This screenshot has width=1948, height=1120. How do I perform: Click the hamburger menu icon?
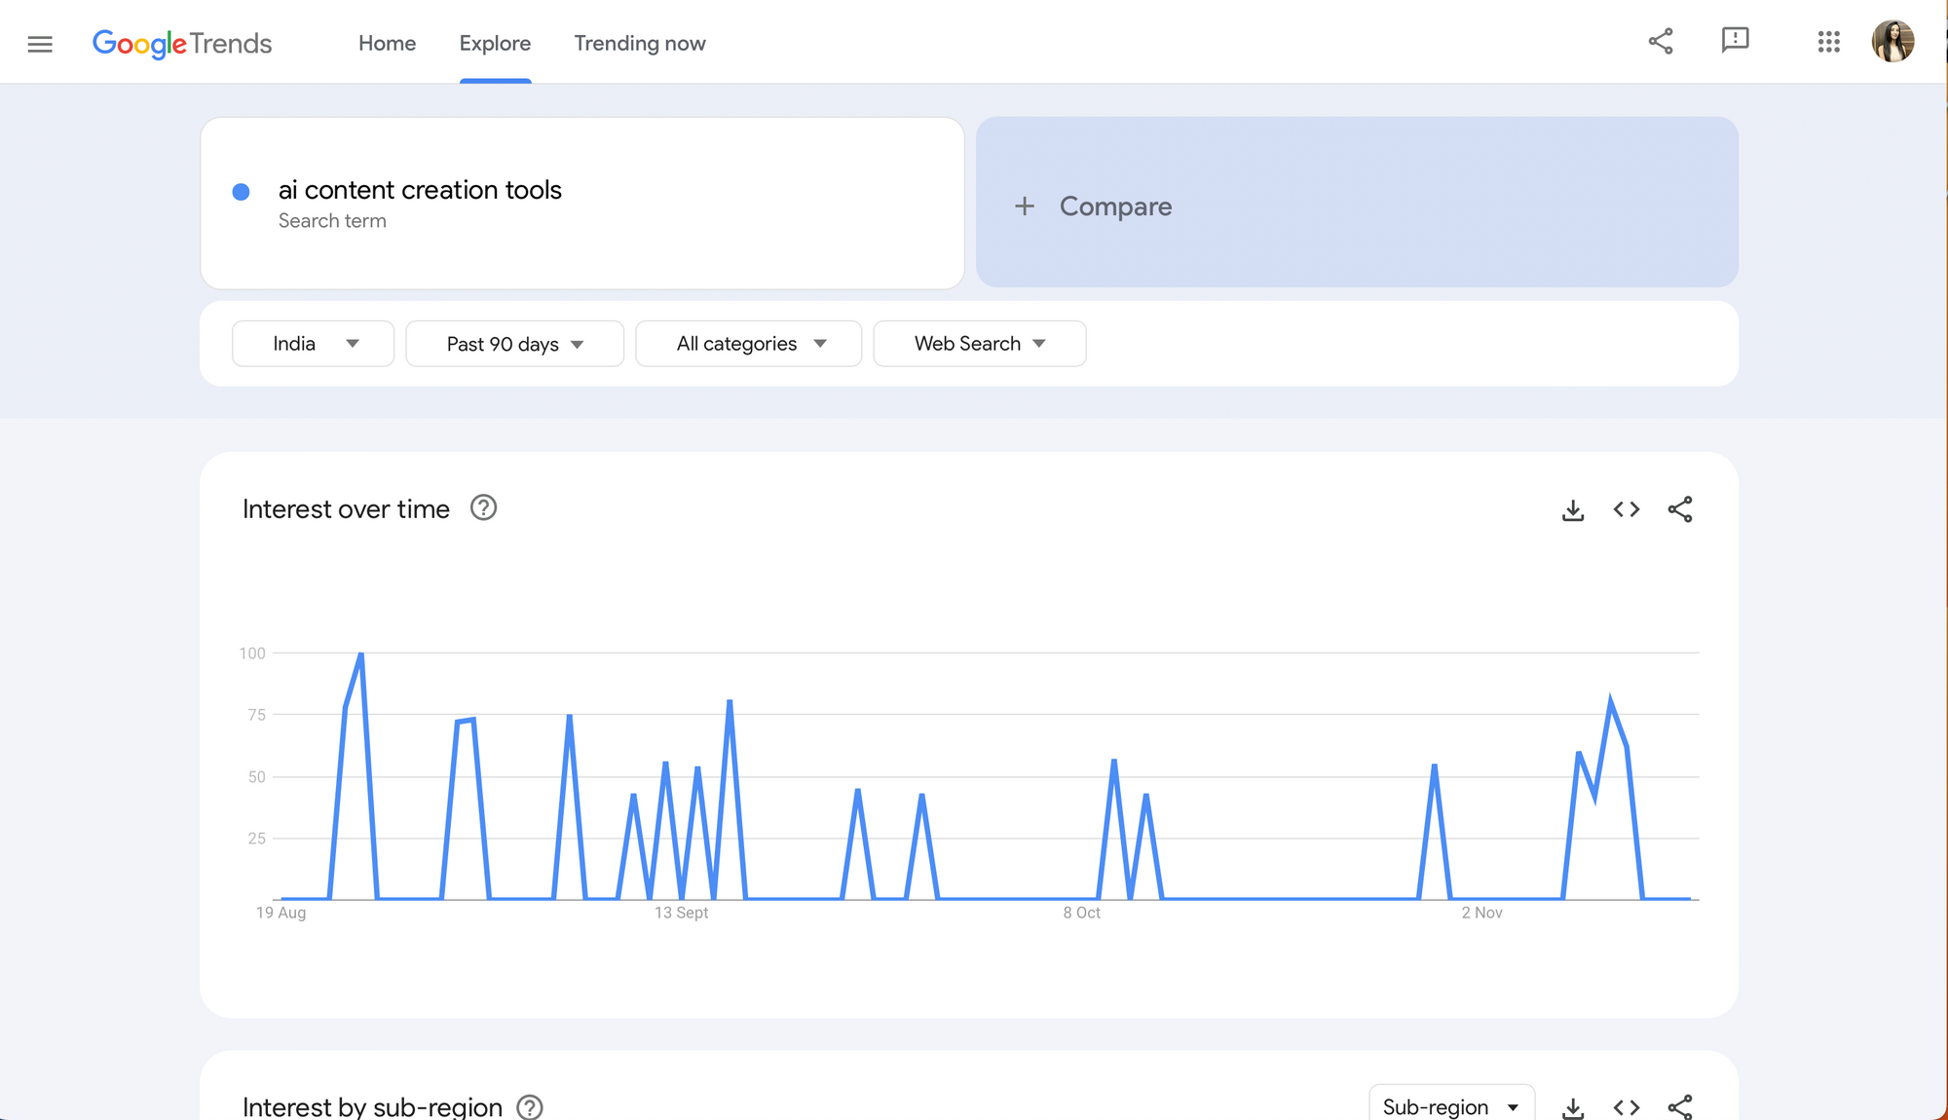click(39, 42)
